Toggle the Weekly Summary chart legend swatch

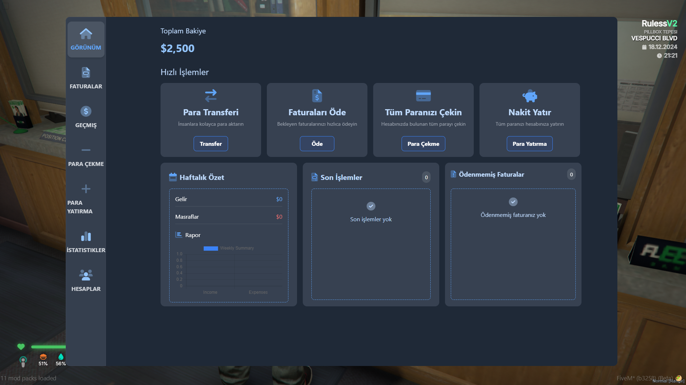[x=211, y=248]
